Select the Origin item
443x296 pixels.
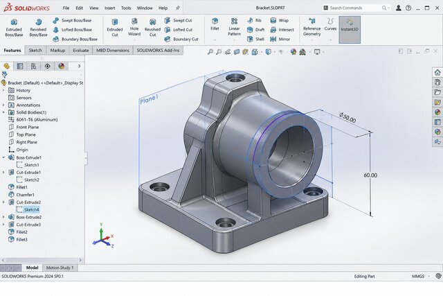tap(19, 150)
